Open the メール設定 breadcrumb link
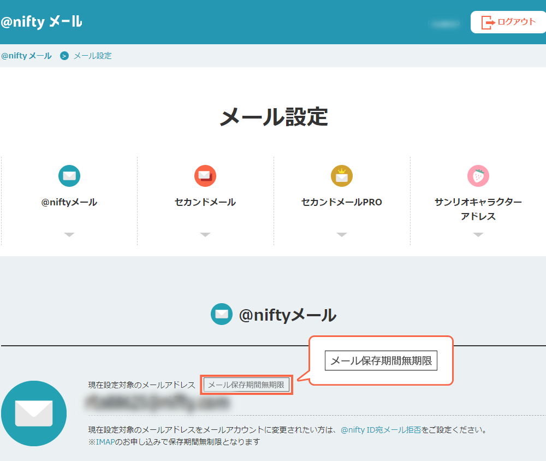The width and height of the screenshot is (546, 461). click(93, 56)
